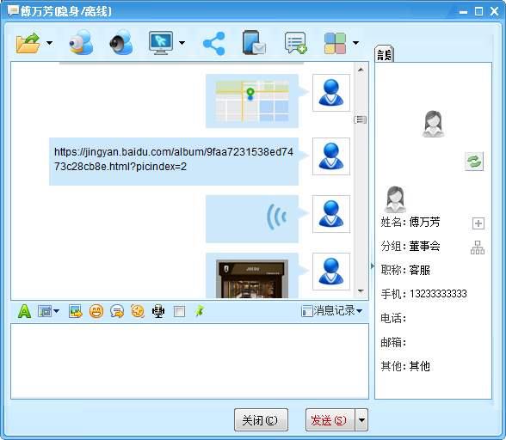Toggle the pin icon in message toolbar
The height and width of the screenshot is (440, 506).
point(200,311)
